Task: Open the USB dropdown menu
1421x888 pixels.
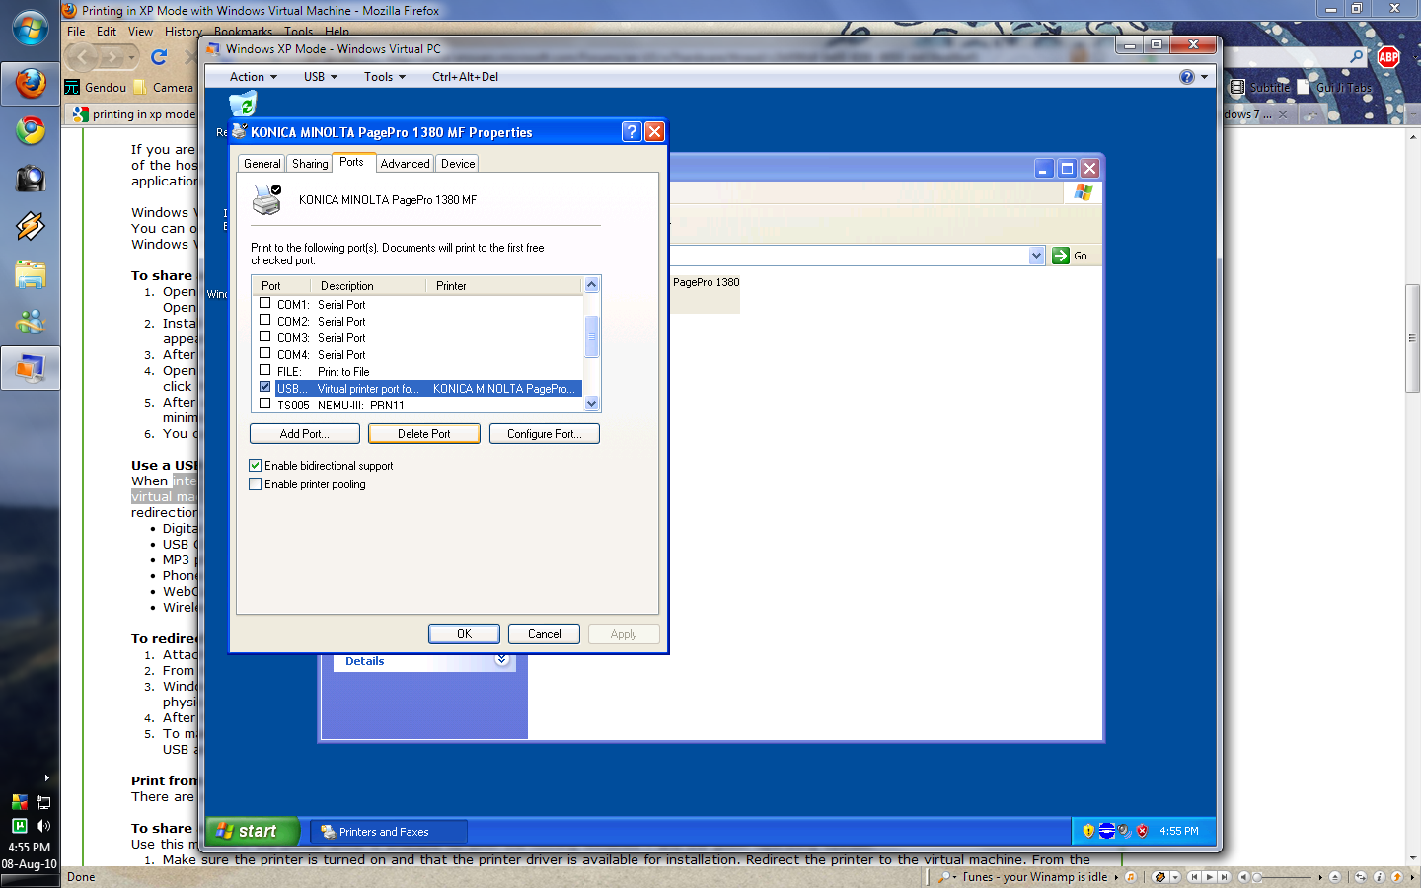Action: pos(321,77)
